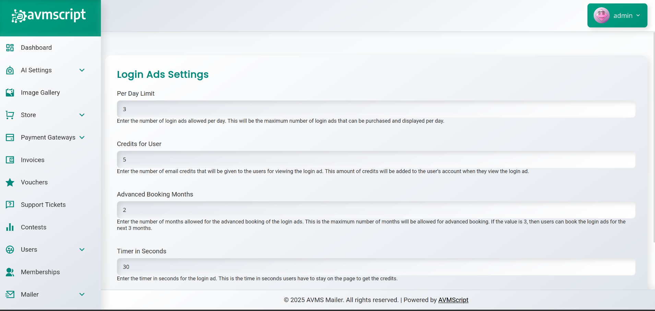
Task: Click the Invoices wallet icon
Action: coord(10,160)
